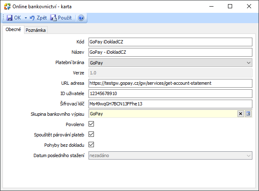Toggle the Povoleno checkbox
The width and height of the screenshot is (259, 191).
pyautogui.click(x=91, y=124)
